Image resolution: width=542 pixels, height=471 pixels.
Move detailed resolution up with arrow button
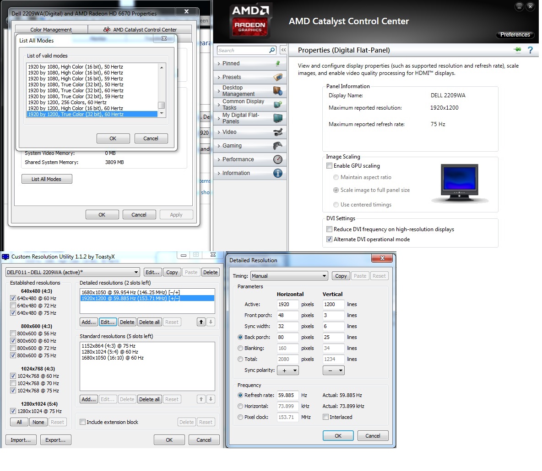[x=201, y=322]
